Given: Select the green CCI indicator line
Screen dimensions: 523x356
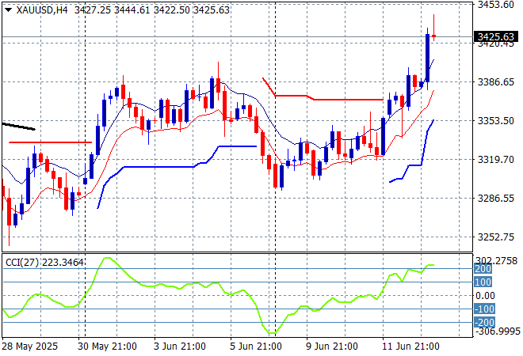Looking at the screenshot, I should click(x=219, y=295).
